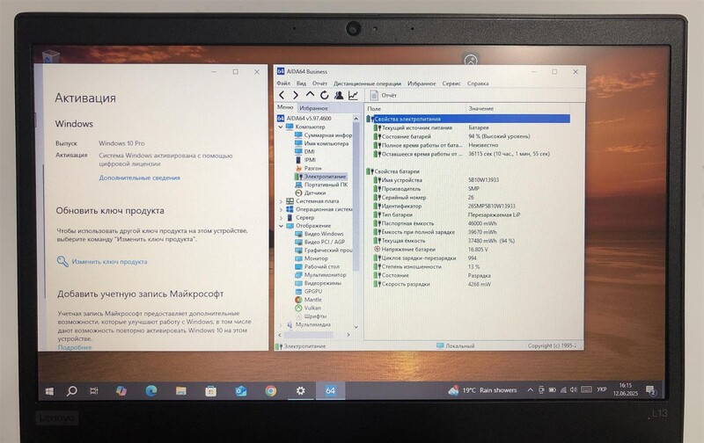
Task: Select Имя компьютера tree item
Action: click(x=321, y=143)
